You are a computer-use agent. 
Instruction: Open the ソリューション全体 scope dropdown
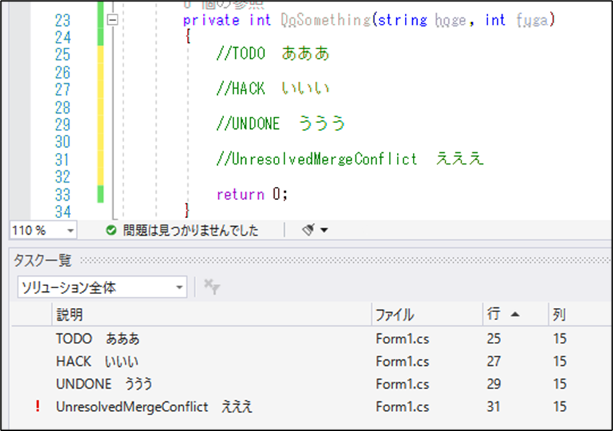pos(179,288)
